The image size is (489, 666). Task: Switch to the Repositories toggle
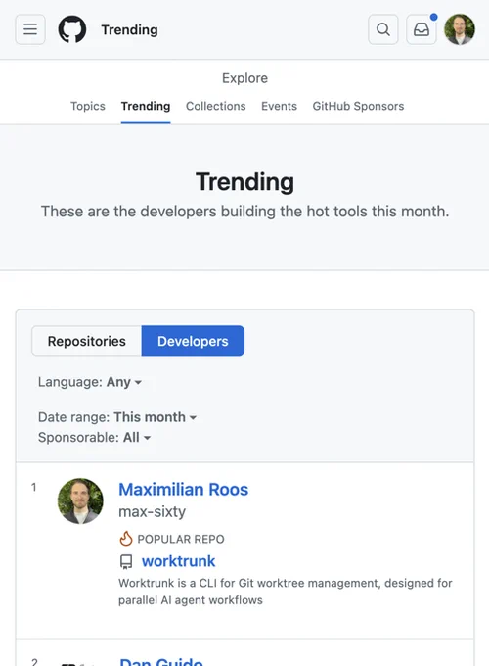point(86,341)
